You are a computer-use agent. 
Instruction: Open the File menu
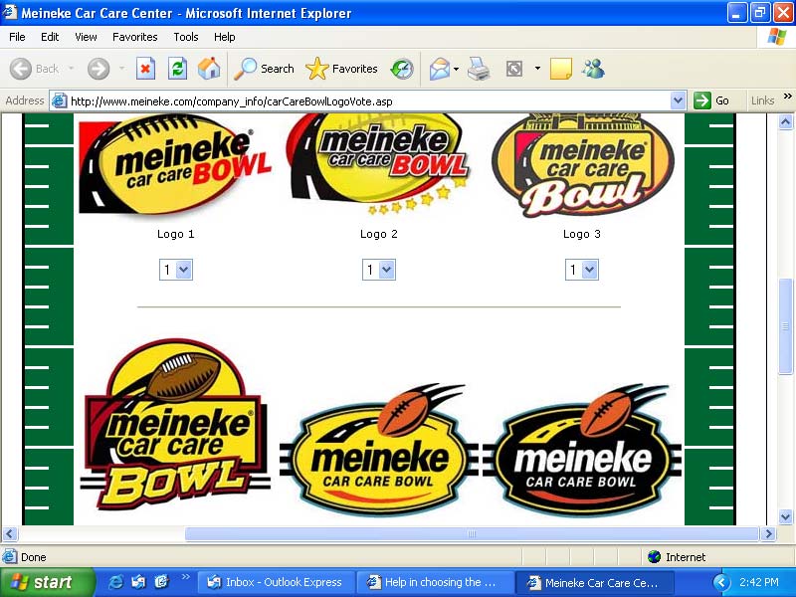[17, 37]
